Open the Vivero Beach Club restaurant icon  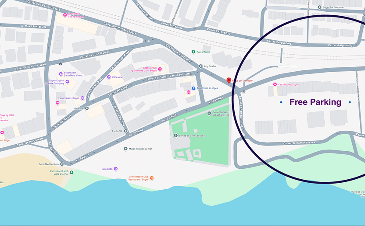coord(151,178)
